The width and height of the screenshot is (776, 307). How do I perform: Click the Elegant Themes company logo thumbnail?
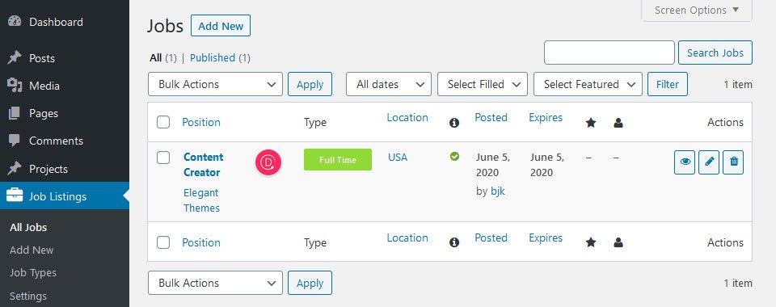coord(268,163)
